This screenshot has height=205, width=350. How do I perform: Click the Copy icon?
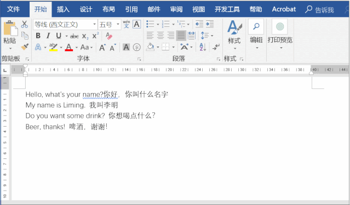click(x=25, y=35)
